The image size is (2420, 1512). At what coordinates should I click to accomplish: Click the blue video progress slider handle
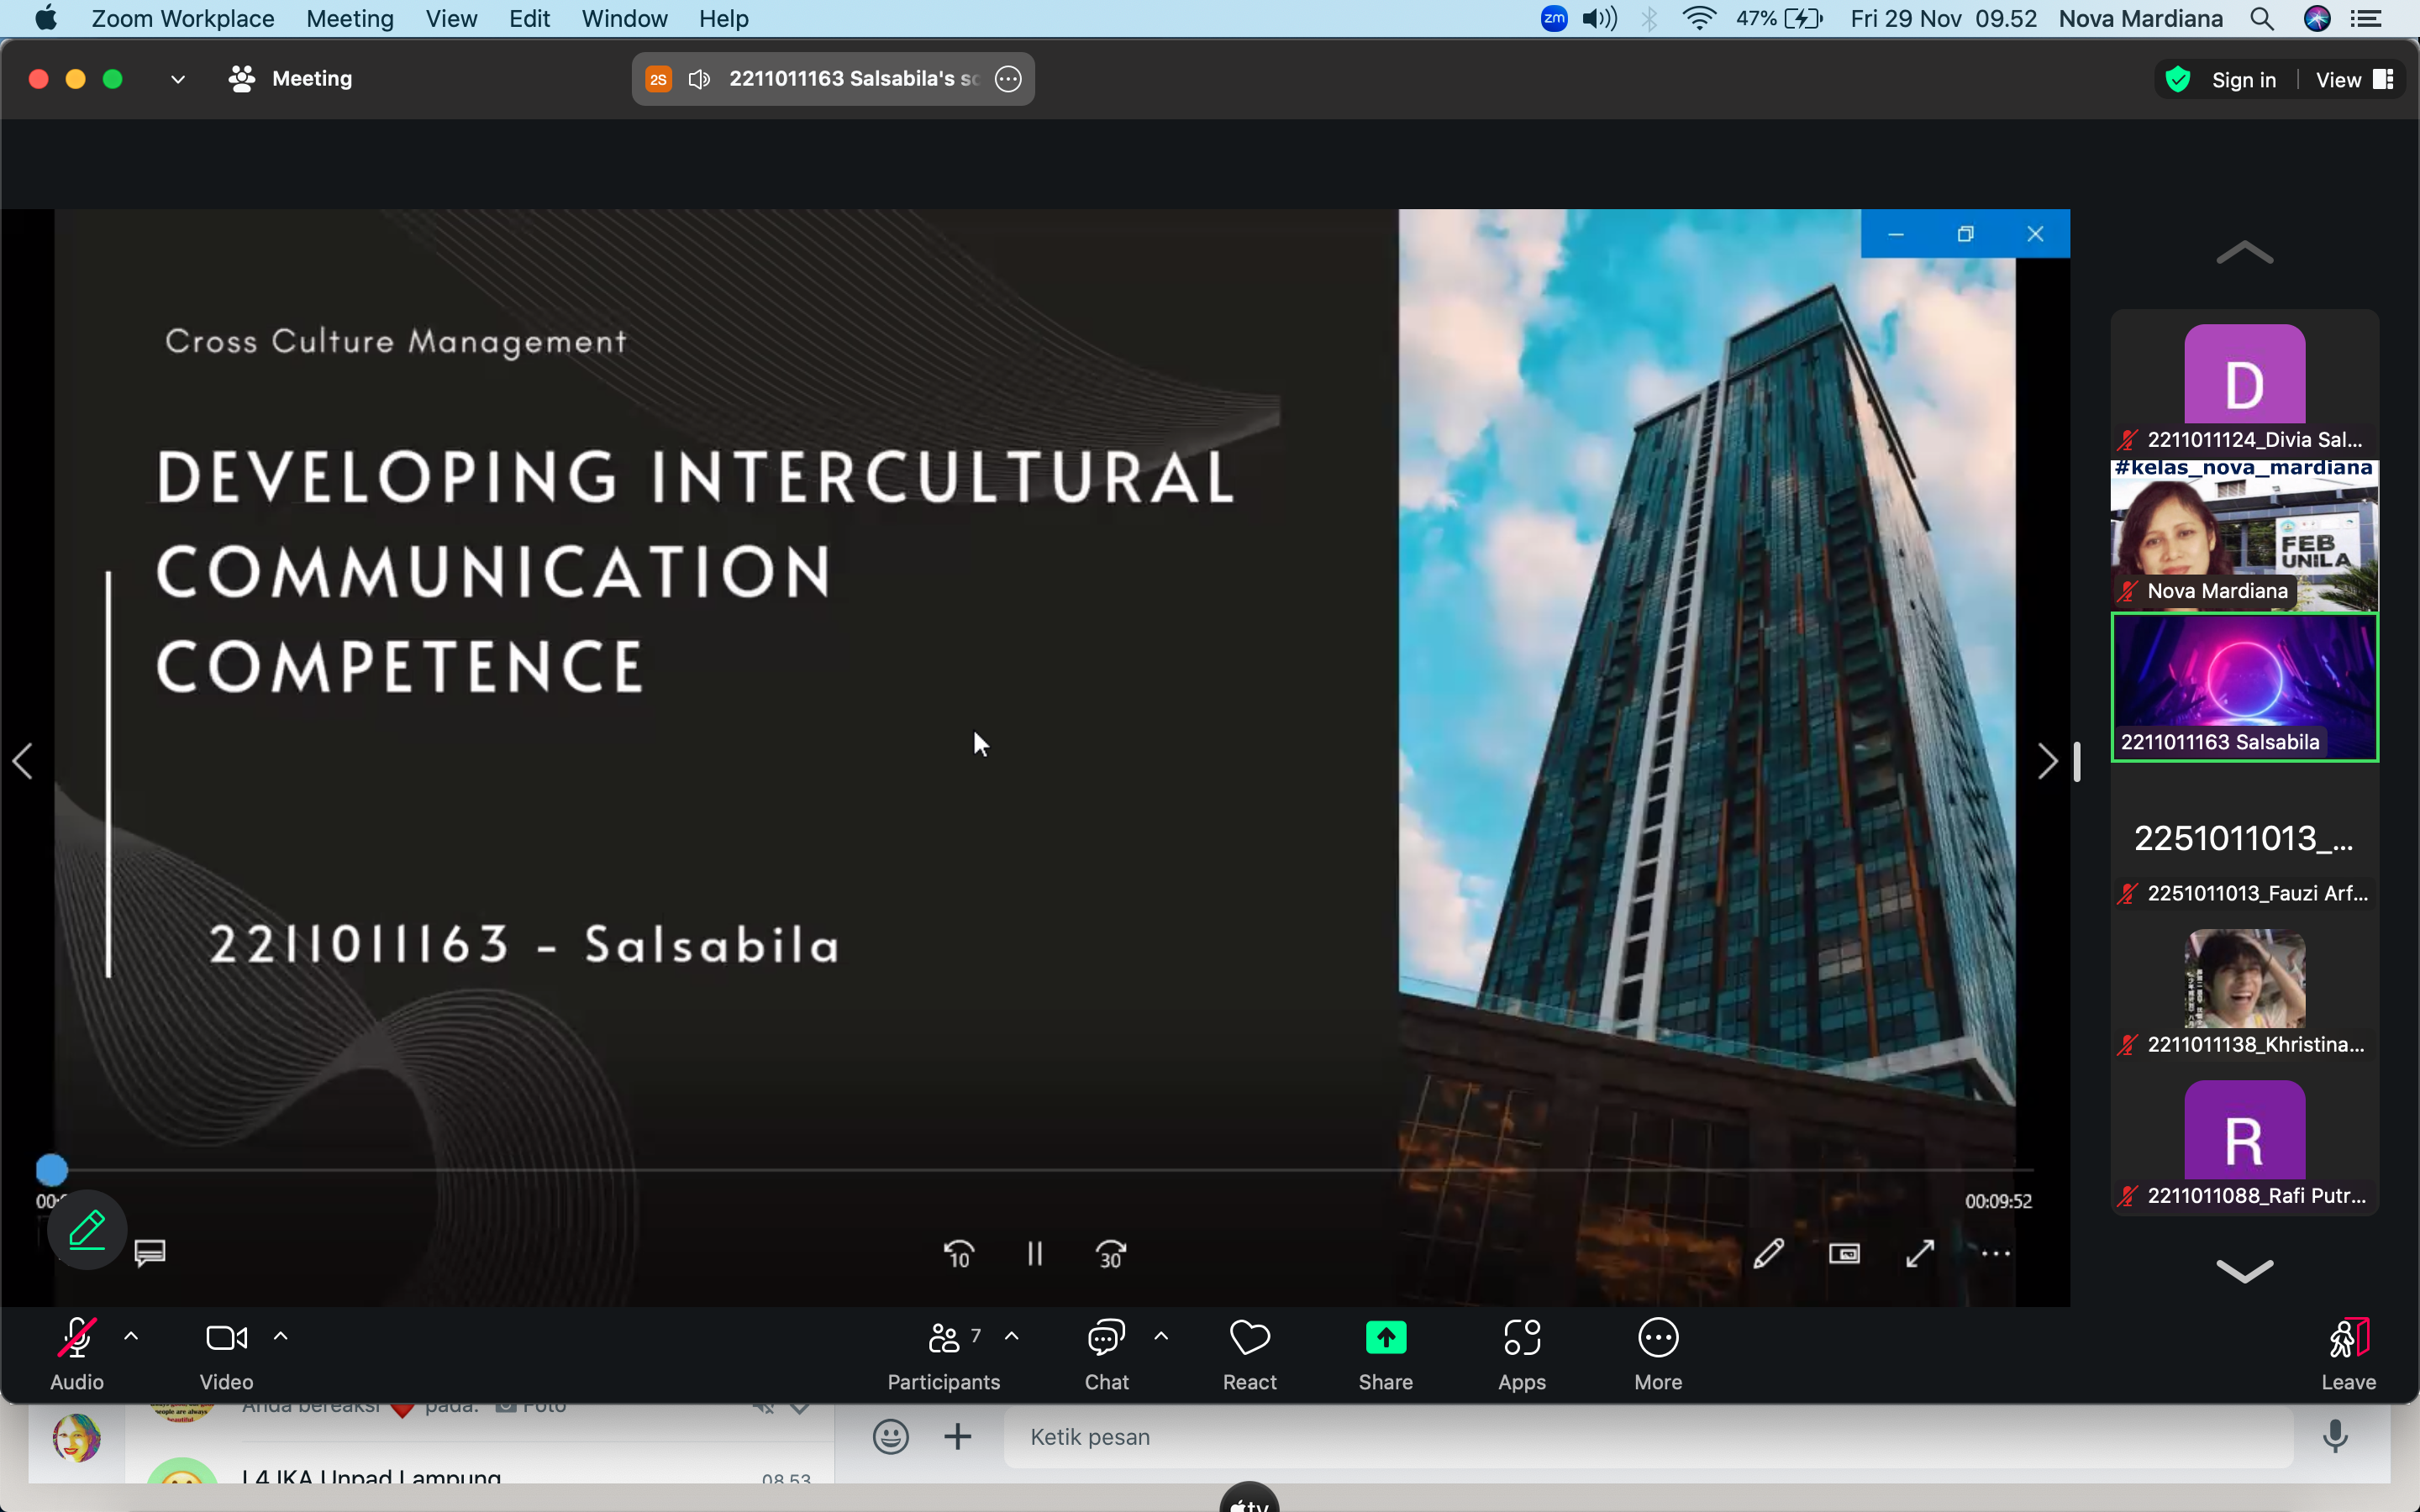click(x=52, y=1169)
